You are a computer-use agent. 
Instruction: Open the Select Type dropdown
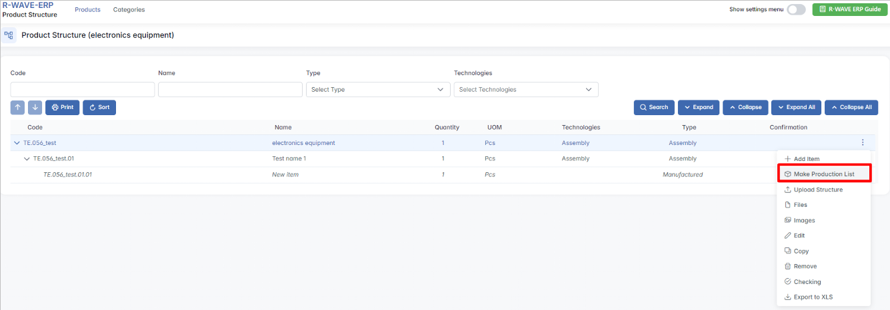tap(377, 90)
